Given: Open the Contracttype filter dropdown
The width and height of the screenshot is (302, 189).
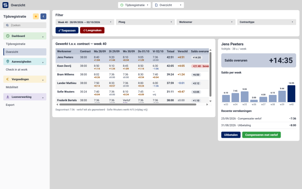Looking at the screenshot, I should coord(266,22).
